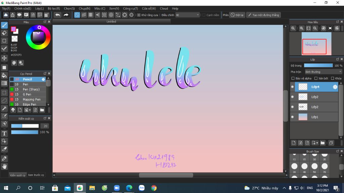This screenshot has height=193, width=344.
Task: Enable Xén bớt checkbox
Action: point(316,78)
